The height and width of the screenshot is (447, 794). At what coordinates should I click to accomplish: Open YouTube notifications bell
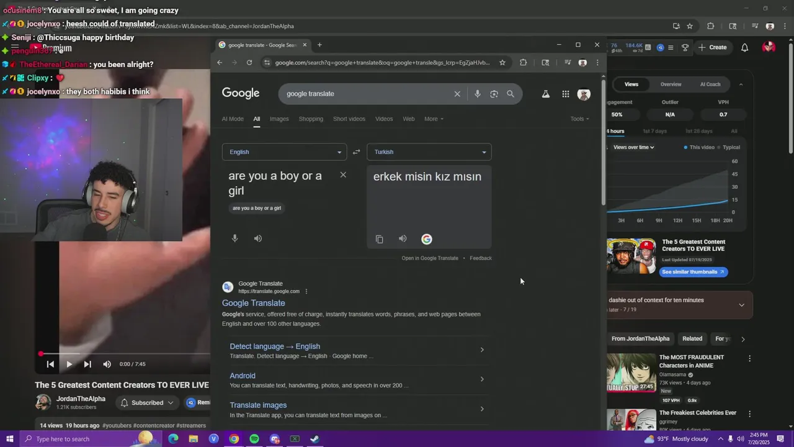tap(745, 47)
